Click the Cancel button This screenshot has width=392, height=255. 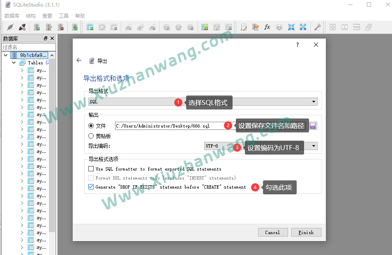pos(273,232)
